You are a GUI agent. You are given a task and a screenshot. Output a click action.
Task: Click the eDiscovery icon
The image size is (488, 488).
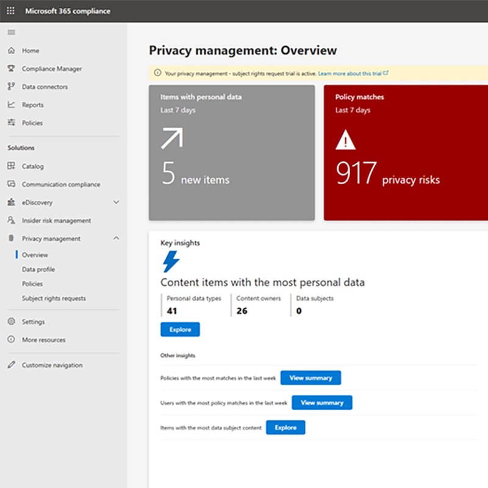(x=11, y=202)
